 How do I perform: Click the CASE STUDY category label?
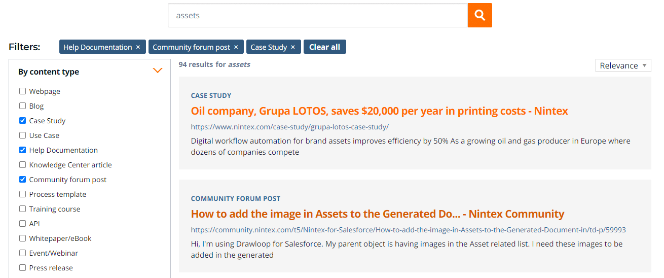coord(211,95)
